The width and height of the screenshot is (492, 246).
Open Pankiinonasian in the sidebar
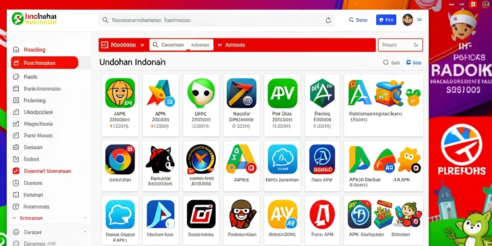click(x=37, y=88)
